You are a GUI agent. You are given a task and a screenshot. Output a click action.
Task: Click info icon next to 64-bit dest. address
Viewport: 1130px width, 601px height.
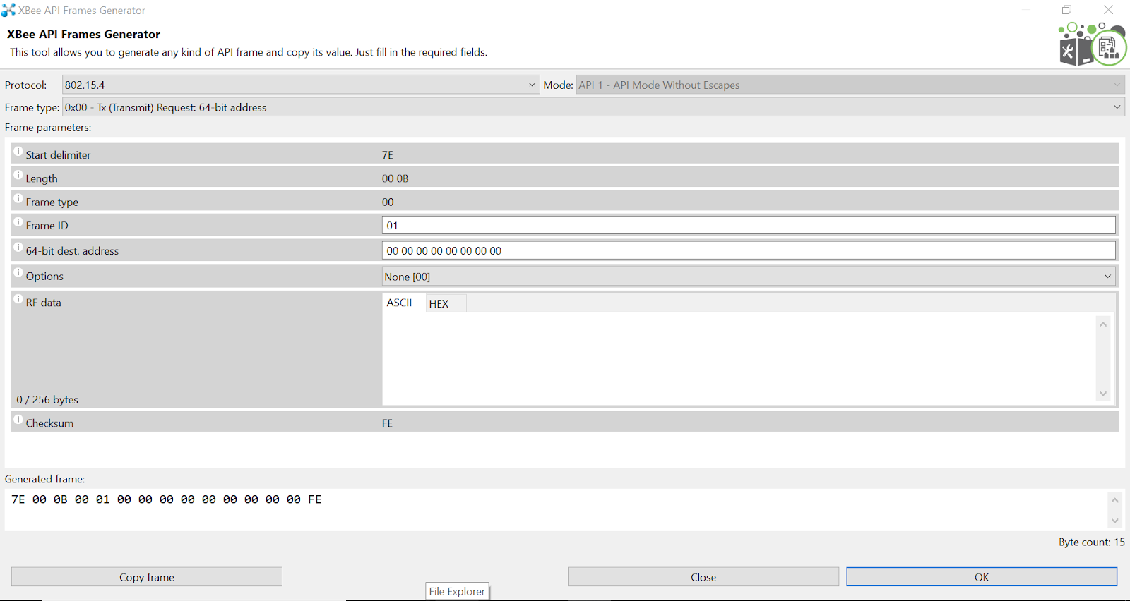(x=18, y=248)
